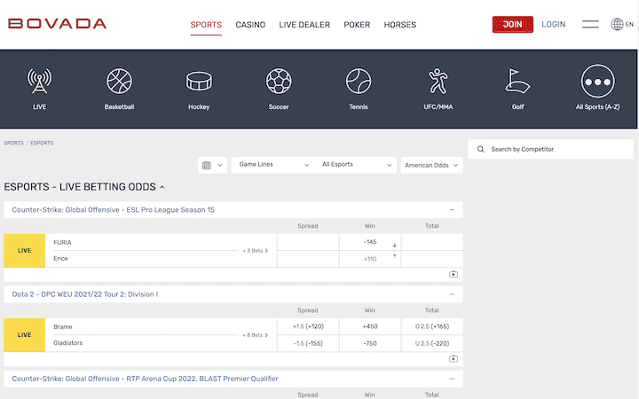This screenshot has height=399, width=639.
Task: Bet on Brame win at +450
Action: point(370,326)
